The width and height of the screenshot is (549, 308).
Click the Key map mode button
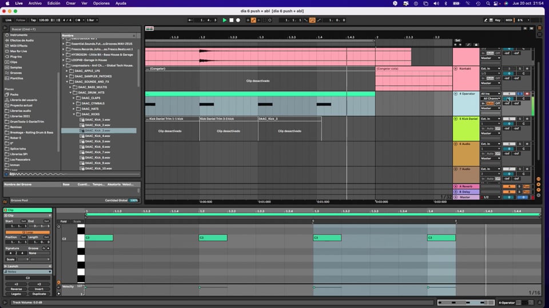[x=498, y=21]
